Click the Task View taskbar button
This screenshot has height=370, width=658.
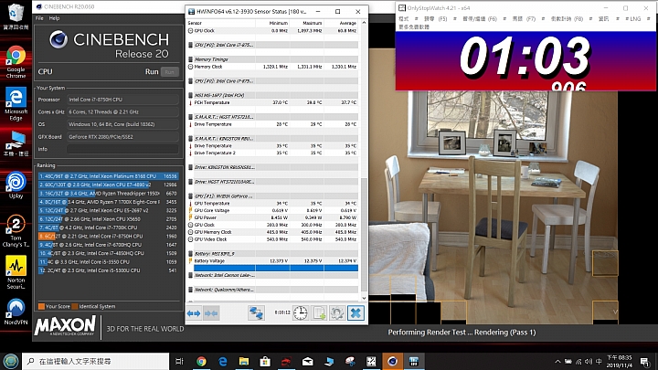coord(179,361)
